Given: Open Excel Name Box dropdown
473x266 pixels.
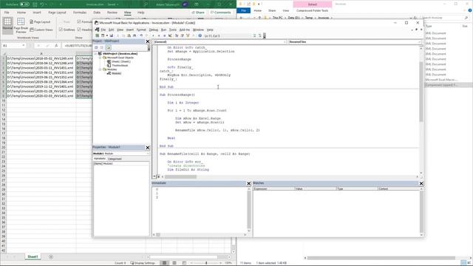Looking at the screenshot, I should tap(23, 46).
